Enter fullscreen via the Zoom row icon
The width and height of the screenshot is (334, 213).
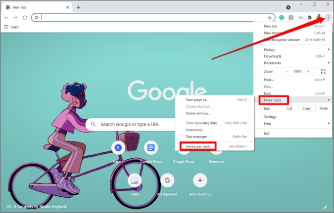(323, 71)
